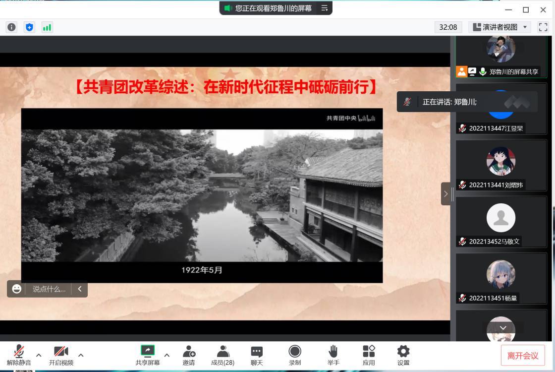Open the 演讲者视图 view dropdown
555x372 pixels.
point(499,27)
